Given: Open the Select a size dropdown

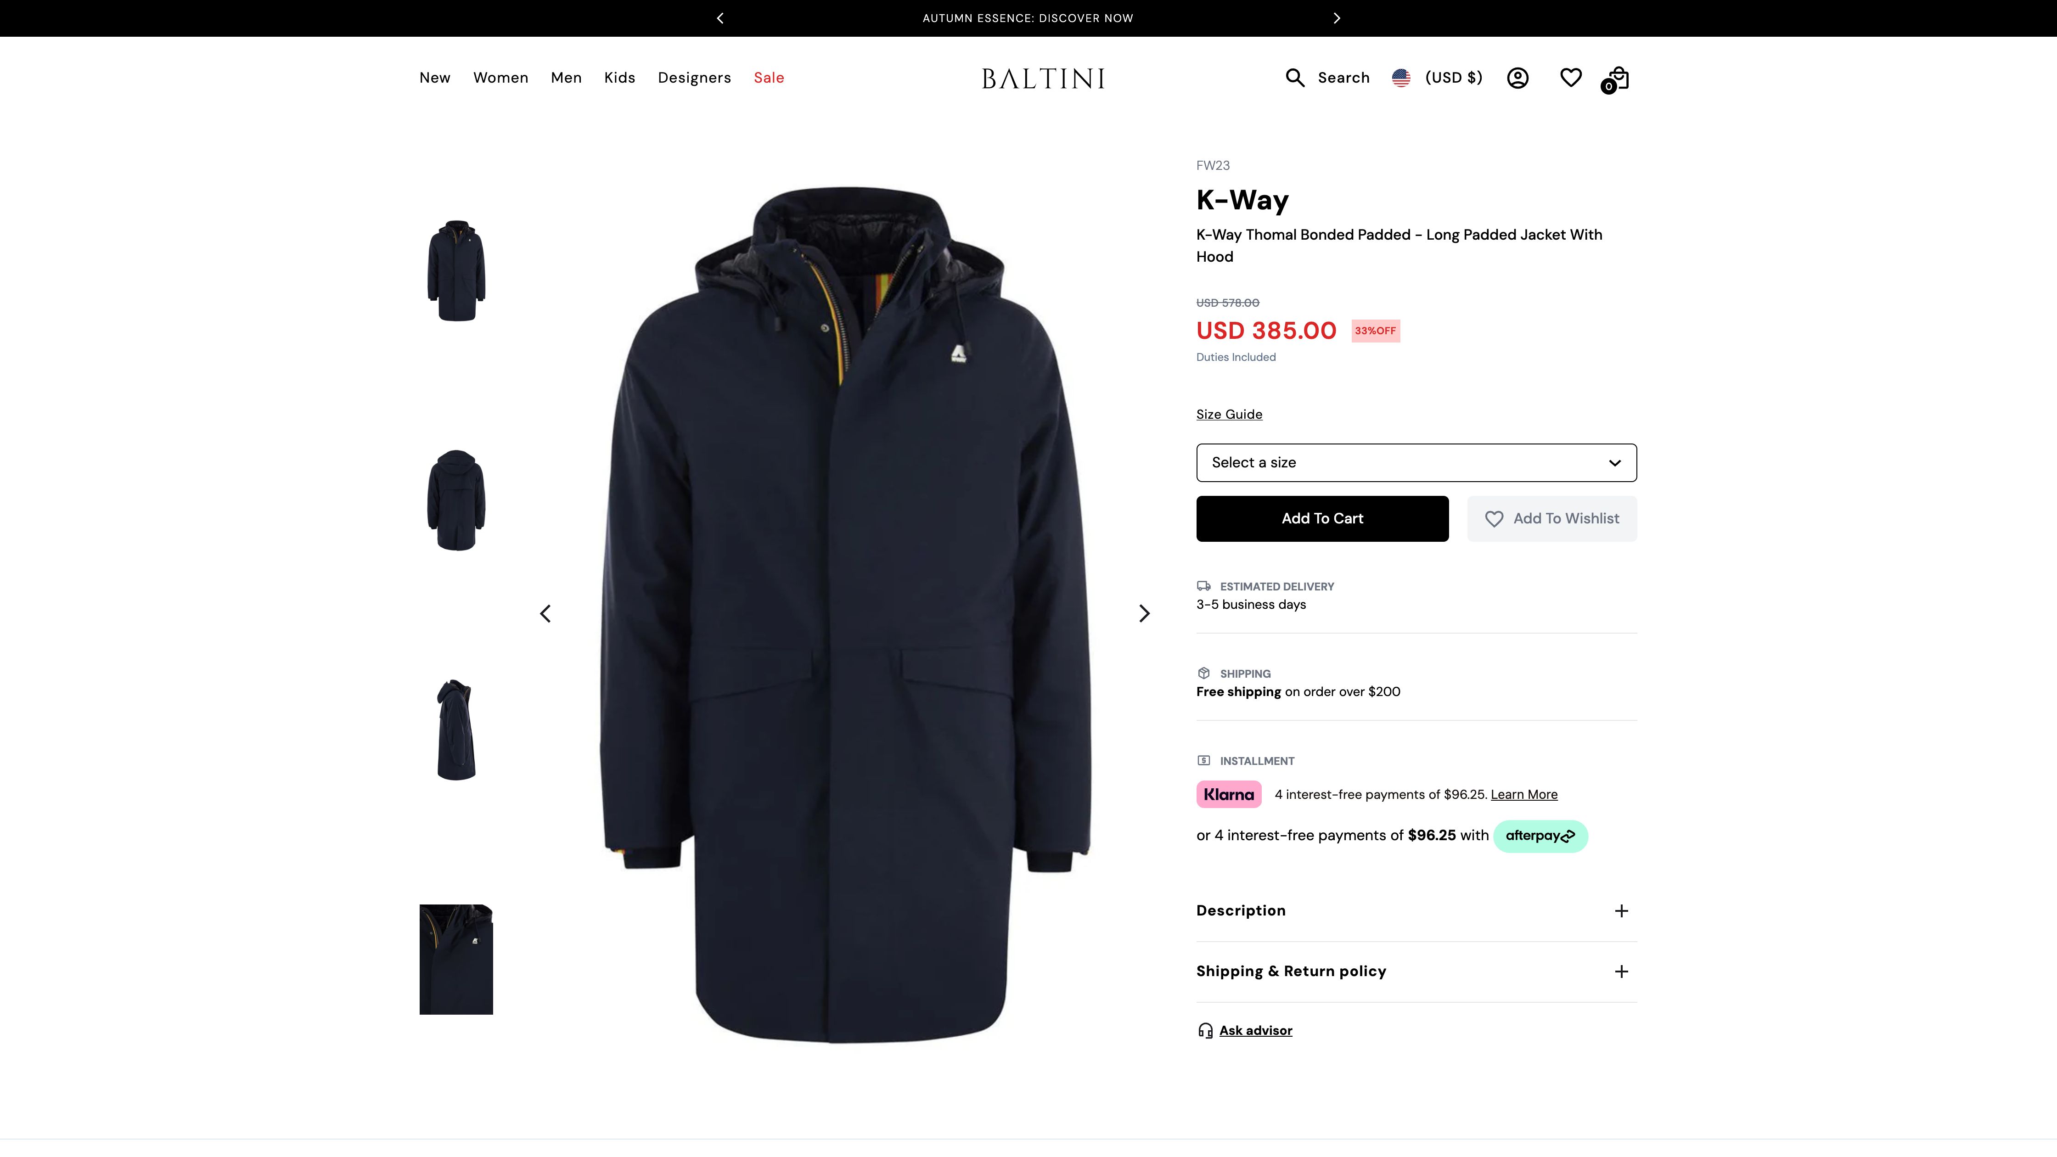Looking at the screenshot, I should point(1416,462).
